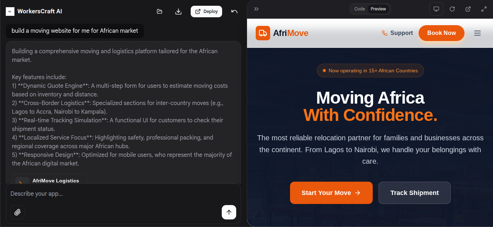Viewport: 493px width, 227px height.
Task: Click the 'Now operating in 15+ African Countries' badge
Action: click(370, 71)
